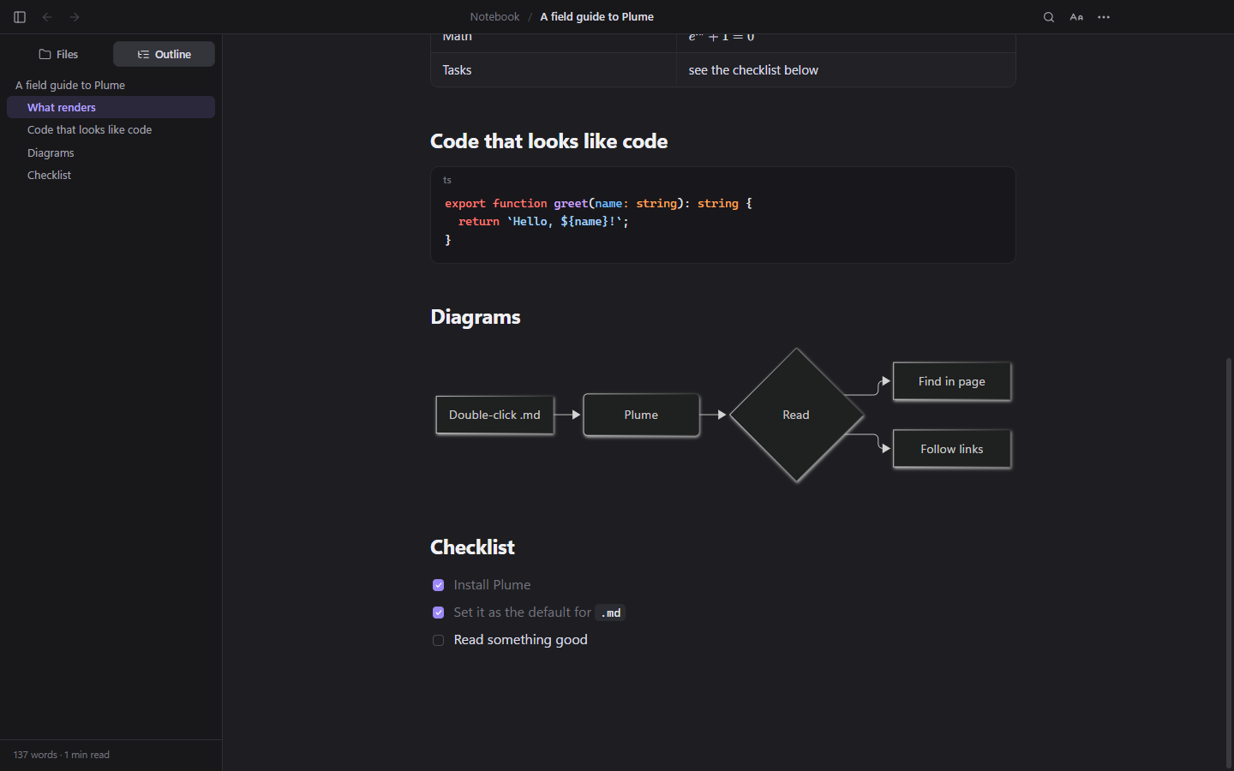Screen dimensions: 1234x771
Task: Click the document title breadcrumb
Action: pos(596,17)
